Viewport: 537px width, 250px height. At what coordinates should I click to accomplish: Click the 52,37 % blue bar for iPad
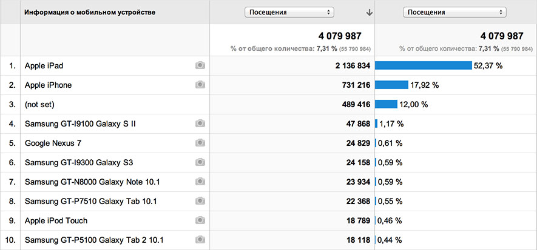[x=424, y=65]
